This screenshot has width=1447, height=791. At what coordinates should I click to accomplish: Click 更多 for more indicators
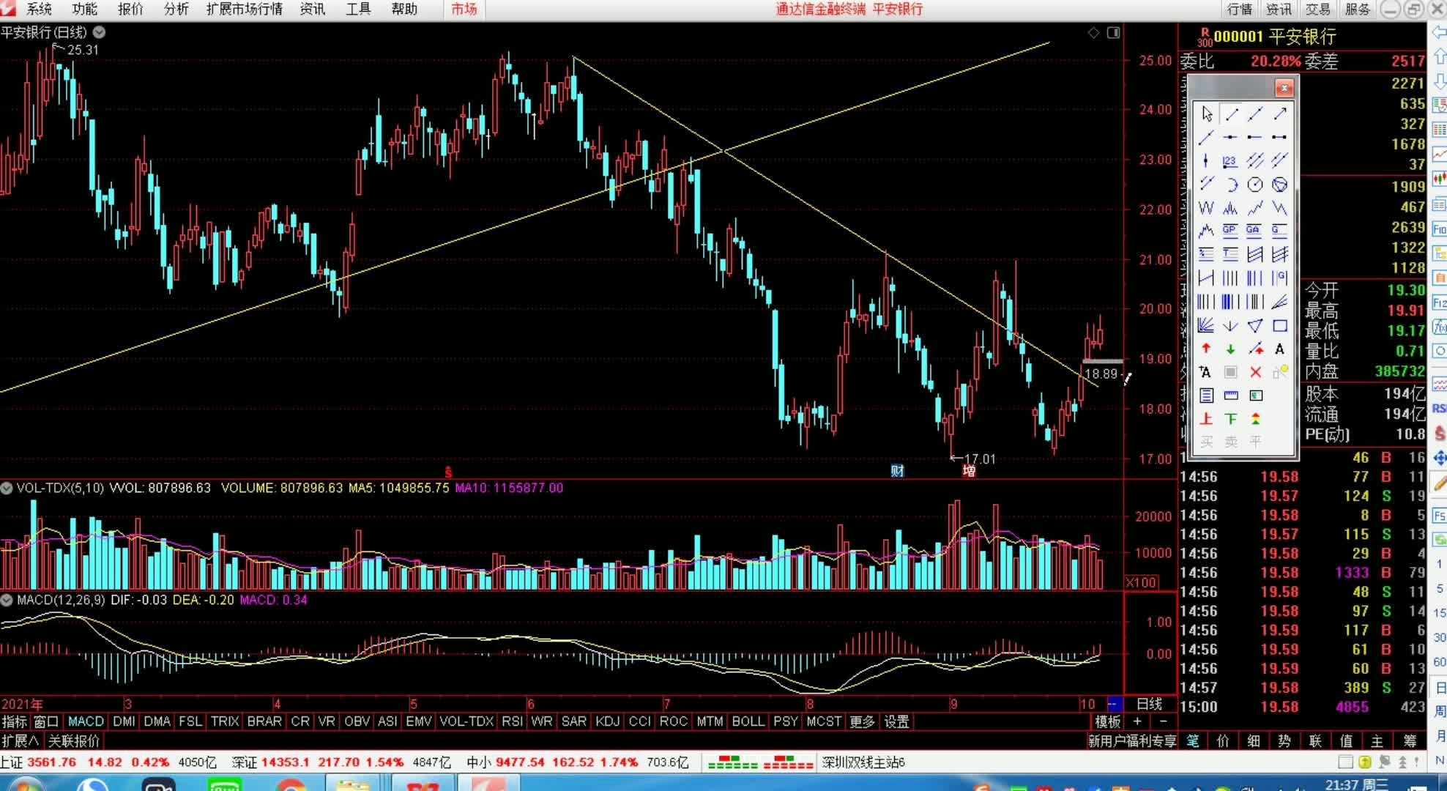(x=862, y=721)
